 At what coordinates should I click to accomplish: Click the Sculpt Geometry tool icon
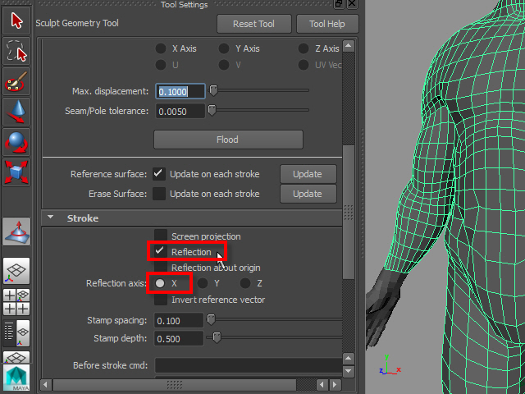coord(17,233)
